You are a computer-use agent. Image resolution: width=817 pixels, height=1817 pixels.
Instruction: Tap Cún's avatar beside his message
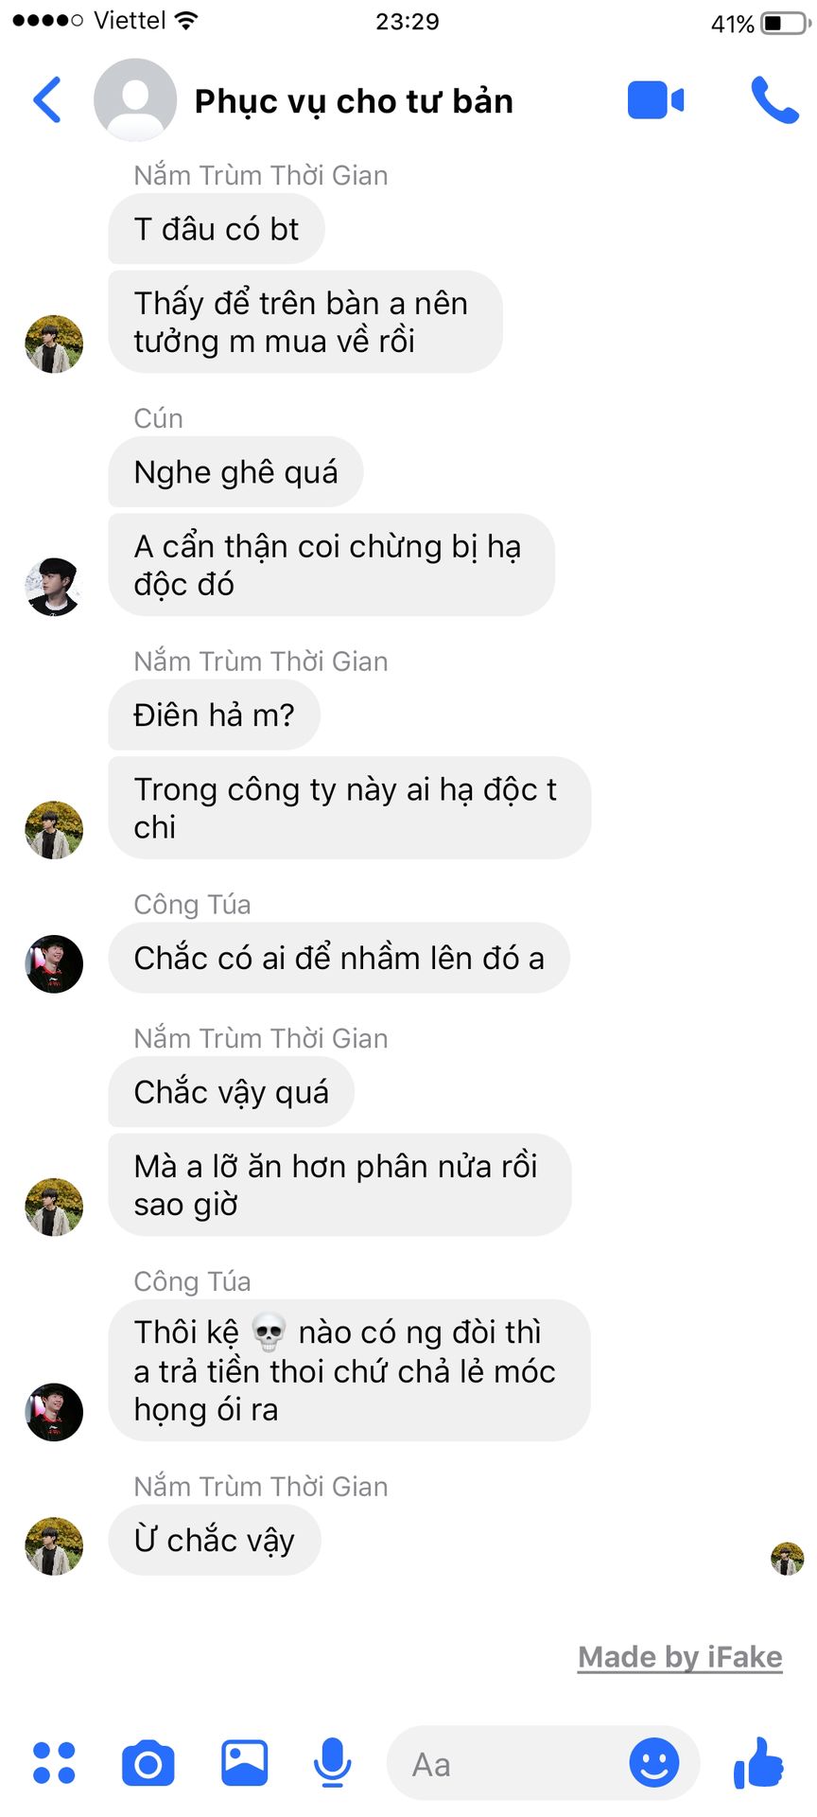tap(54, 587)
